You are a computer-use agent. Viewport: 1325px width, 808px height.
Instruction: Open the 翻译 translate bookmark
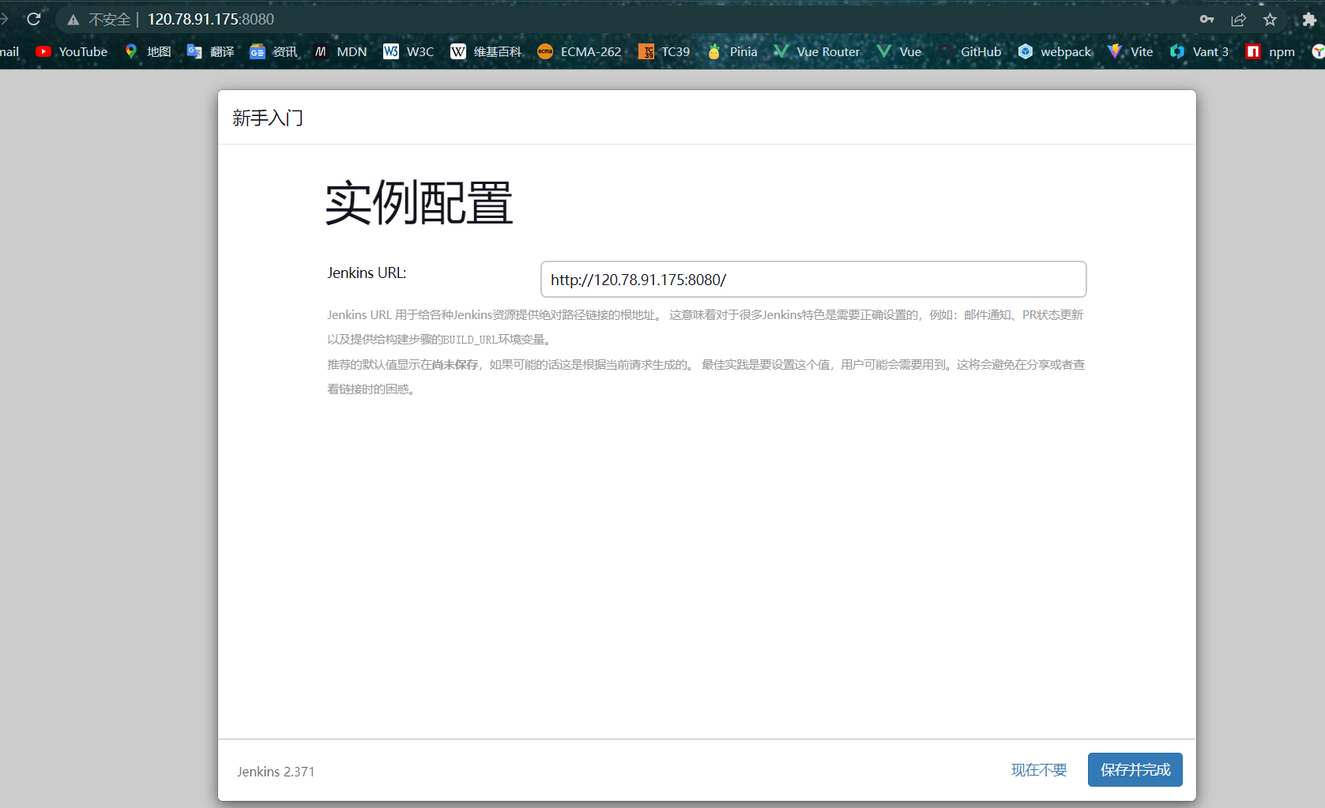tap(211, 51)
